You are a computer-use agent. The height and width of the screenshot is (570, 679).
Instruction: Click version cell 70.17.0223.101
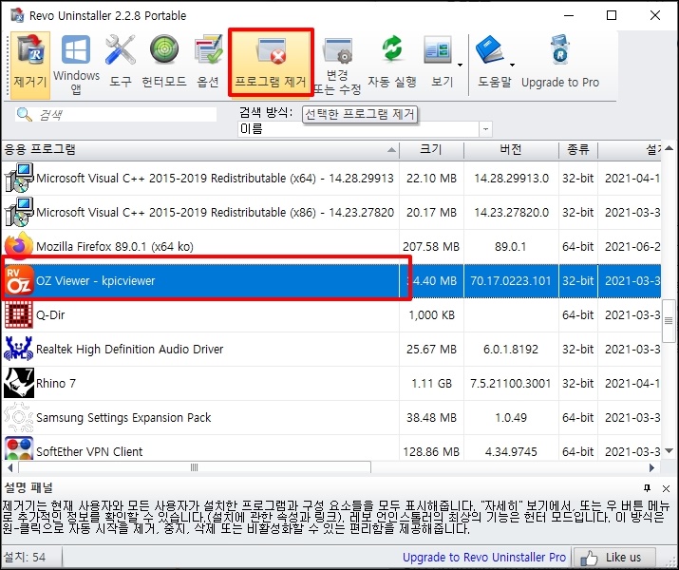coord(511,280)
